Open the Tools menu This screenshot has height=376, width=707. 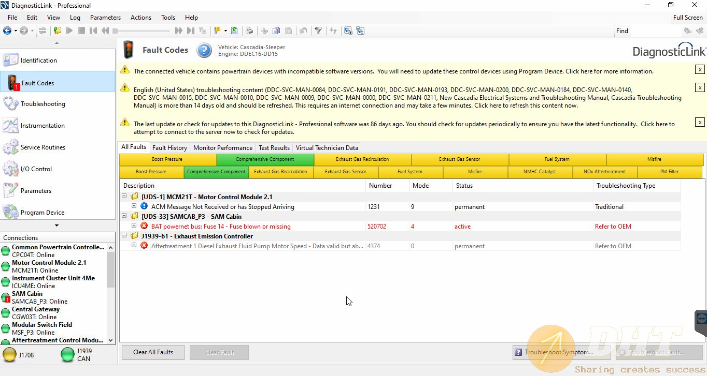(x=168, y=17)
